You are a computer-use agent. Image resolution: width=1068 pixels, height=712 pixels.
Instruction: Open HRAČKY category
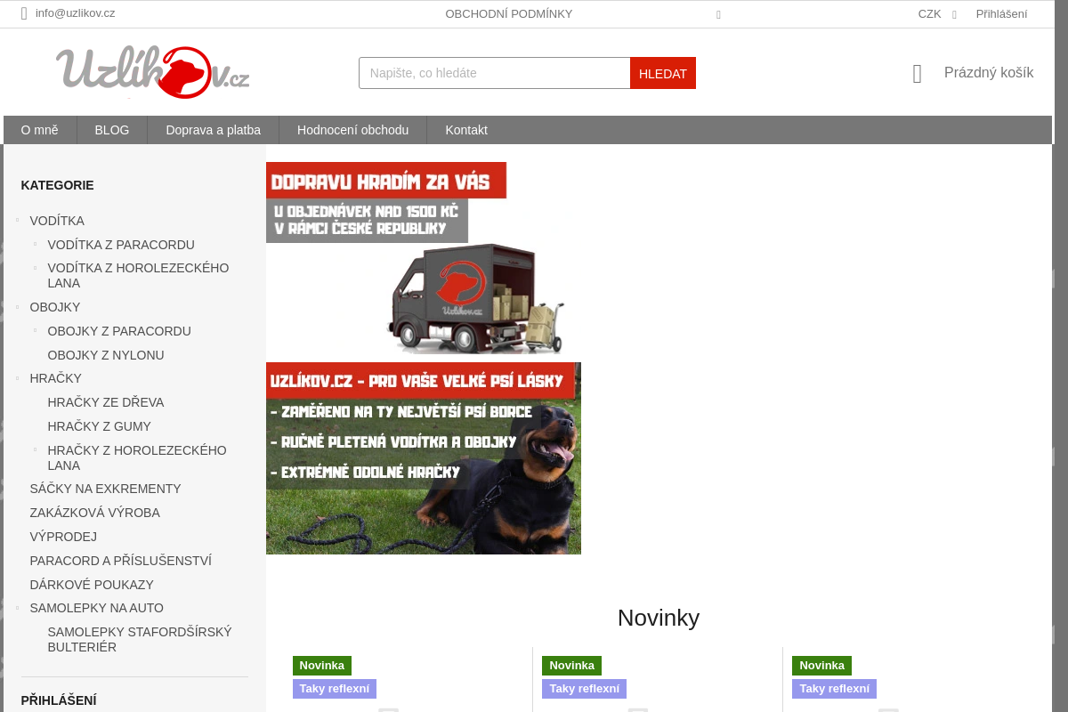click(x=55, y=378)
